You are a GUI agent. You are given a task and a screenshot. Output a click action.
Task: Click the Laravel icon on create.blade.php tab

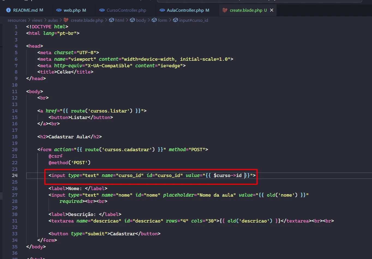225,10
